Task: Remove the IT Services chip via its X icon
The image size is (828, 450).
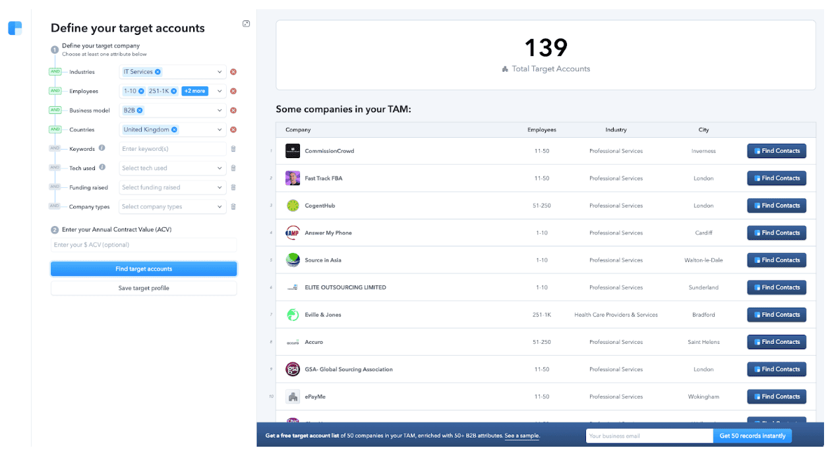Action: tap(158, 72)
